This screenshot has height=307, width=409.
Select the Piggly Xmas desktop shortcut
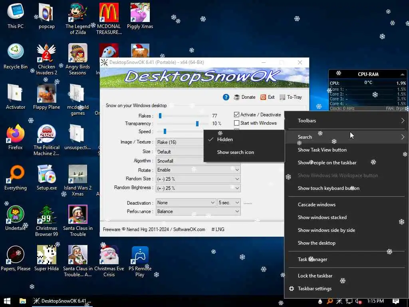point(140,16)
